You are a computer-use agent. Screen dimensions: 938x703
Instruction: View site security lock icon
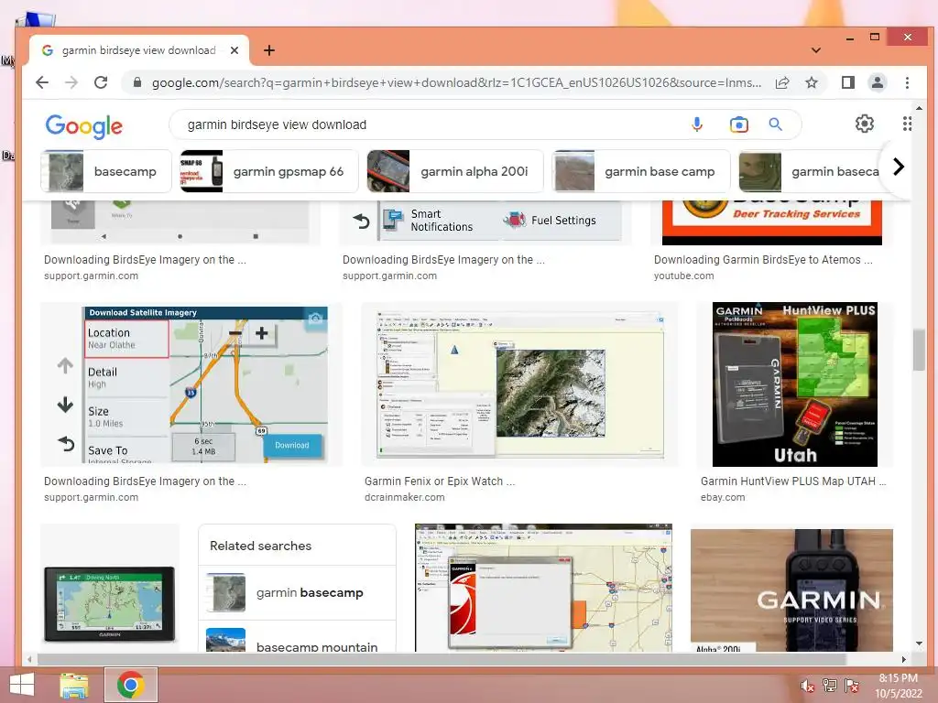(137, 82)
